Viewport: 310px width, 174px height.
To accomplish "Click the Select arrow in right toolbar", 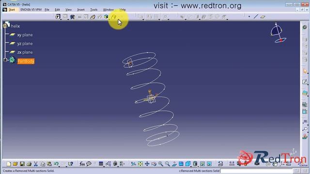I will 305,71.
